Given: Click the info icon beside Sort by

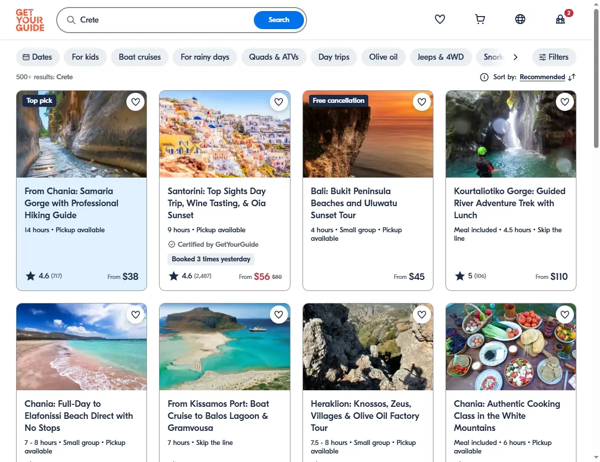Looking at the screenshot, I should click(x=484, y=77).
